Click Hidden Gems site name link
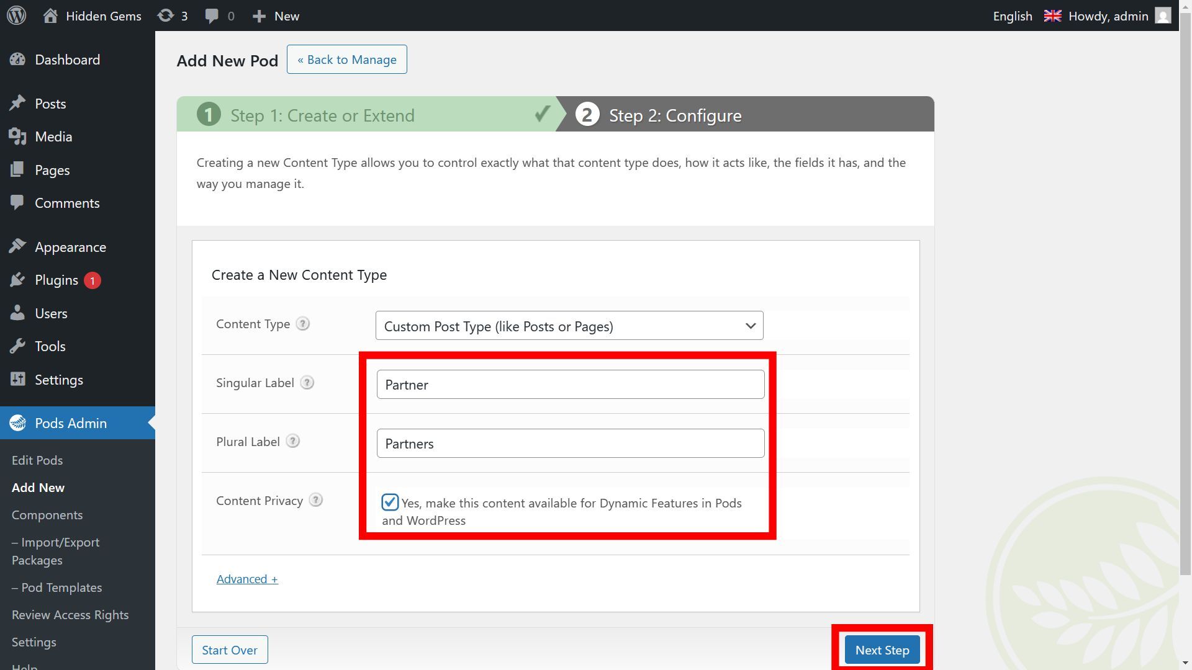The height and width of the screenshot is (670, 1192). pyautogui.click(x=104, y=16)
